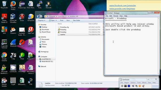Open READYBOOST (F:) drive in tree
Screen dimensions: 161x90
[x=47, y=61]
